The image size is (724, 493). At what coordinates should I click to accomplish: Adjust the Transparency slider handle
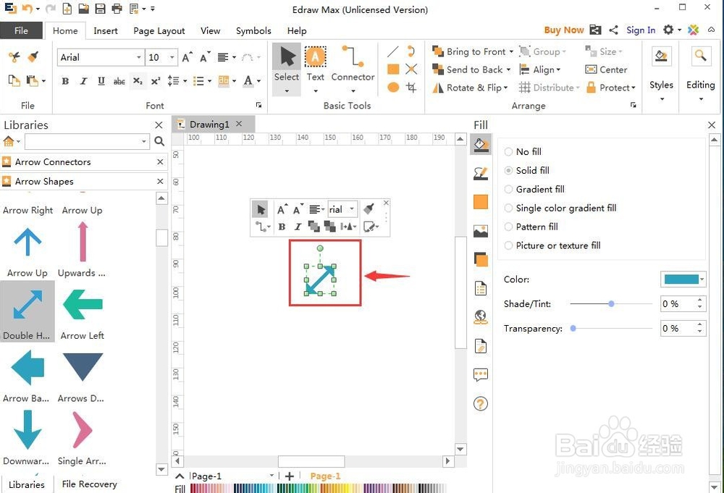573,328
